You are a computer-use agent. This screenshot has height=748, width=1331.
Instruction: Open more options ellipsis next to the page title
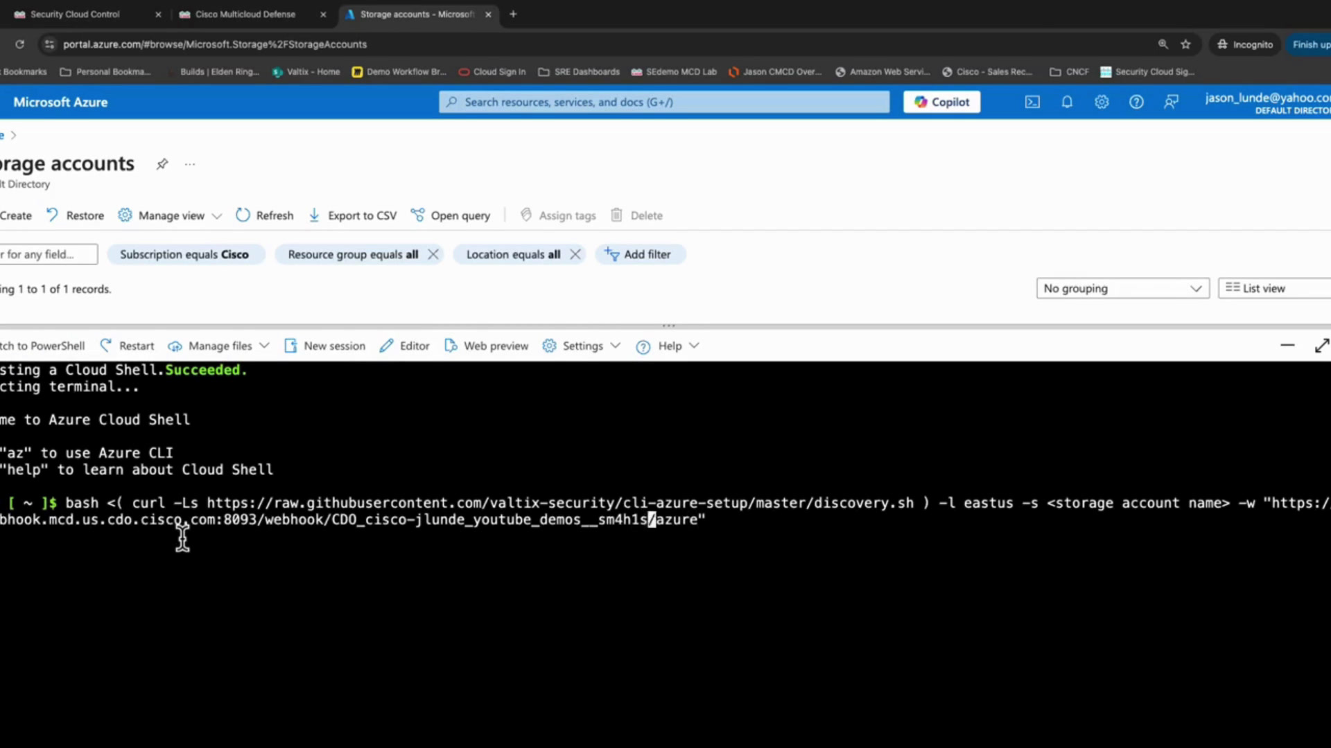point(190,164)
